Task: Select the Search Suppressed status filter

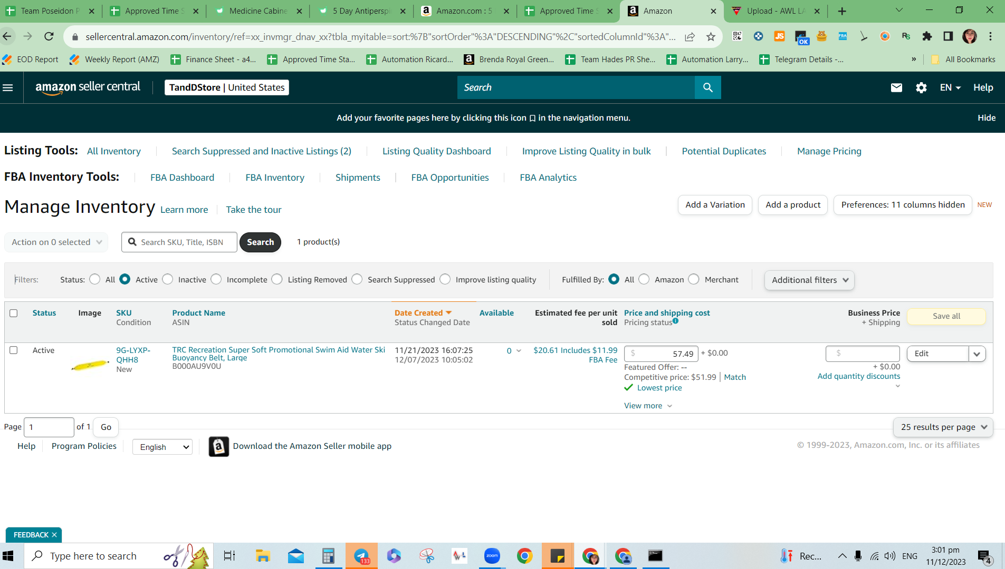Action: (x=357, y=279)
